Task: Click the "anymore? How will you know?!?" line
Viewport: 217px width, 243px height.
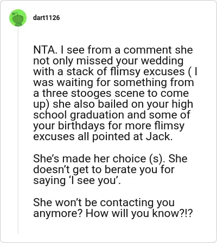Action: (x=113, y=213)
